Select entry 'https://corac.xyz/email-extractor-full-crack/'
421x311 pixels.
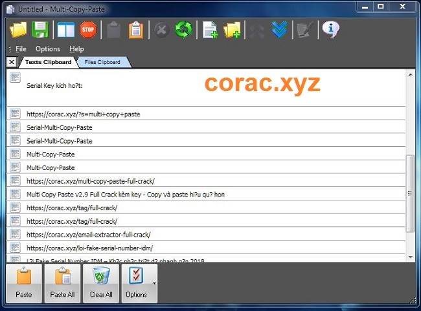[x=206, y=234]
